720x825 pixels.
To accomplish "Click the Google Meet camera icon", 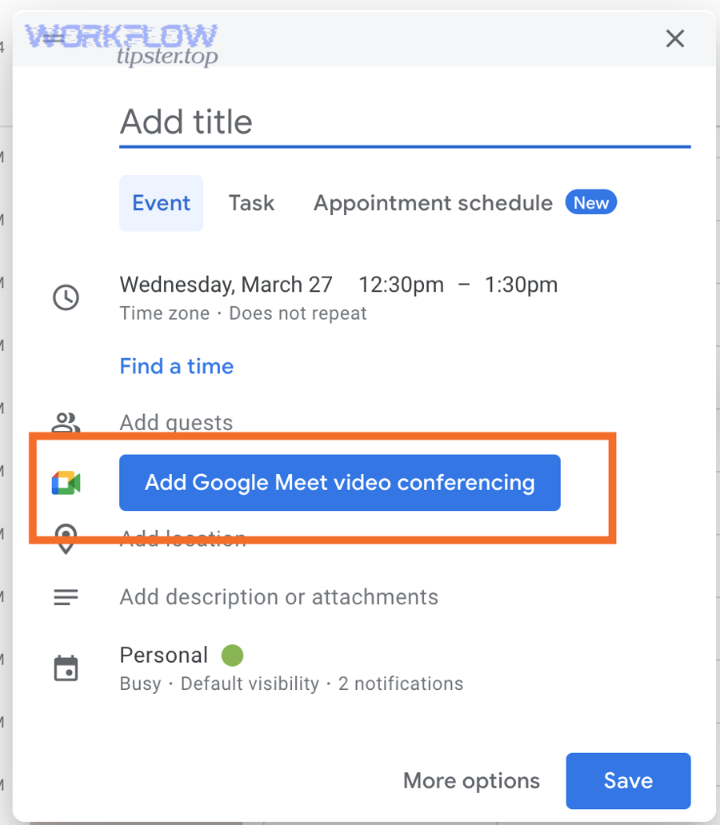I will pyautogui.click(x=66, y=483).
